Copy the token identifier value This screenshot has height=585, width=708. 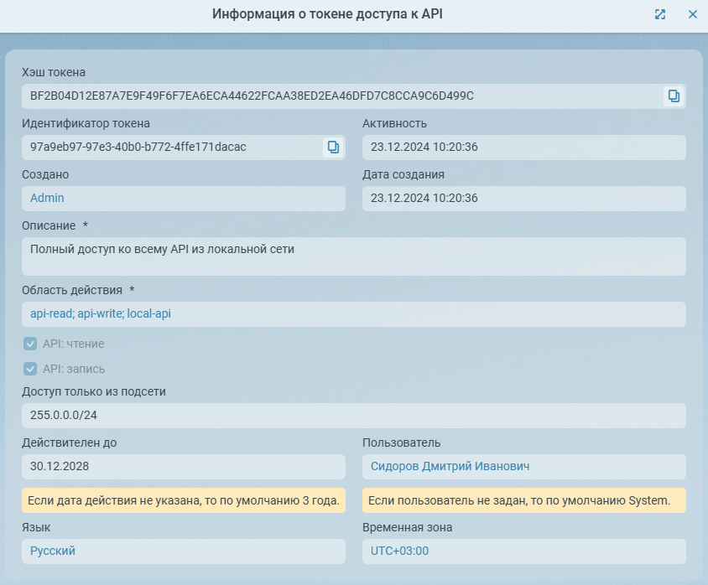coord(333,148)
